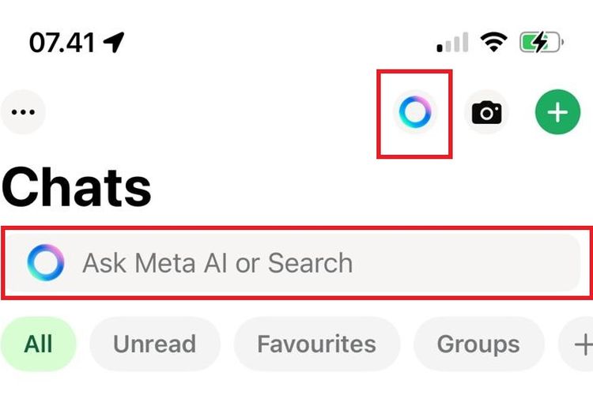Open the three-dot more options menu
593x395 pixels.
coord(23,111)
